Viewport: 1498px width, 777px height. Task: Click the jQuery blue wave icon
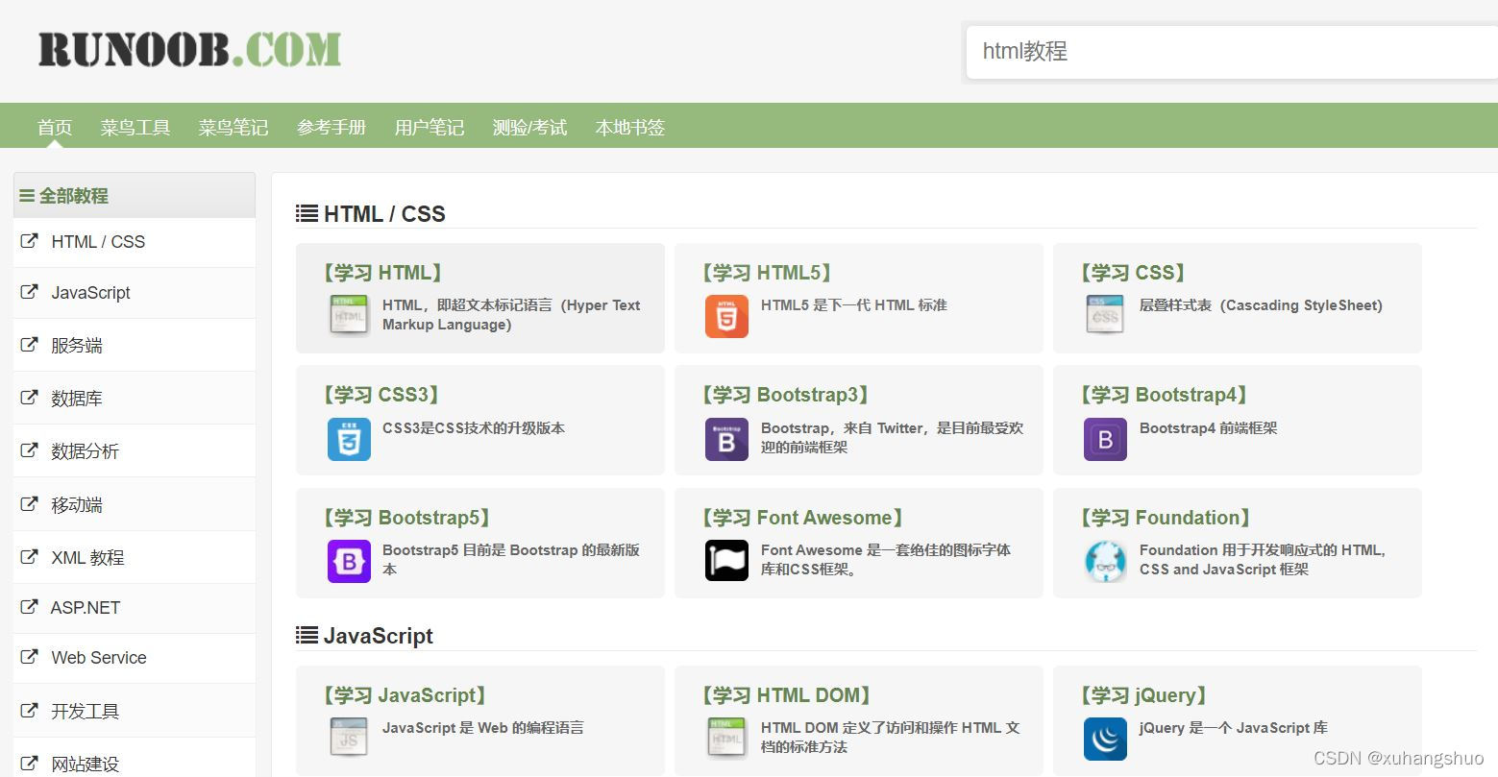coord(1105,739)
